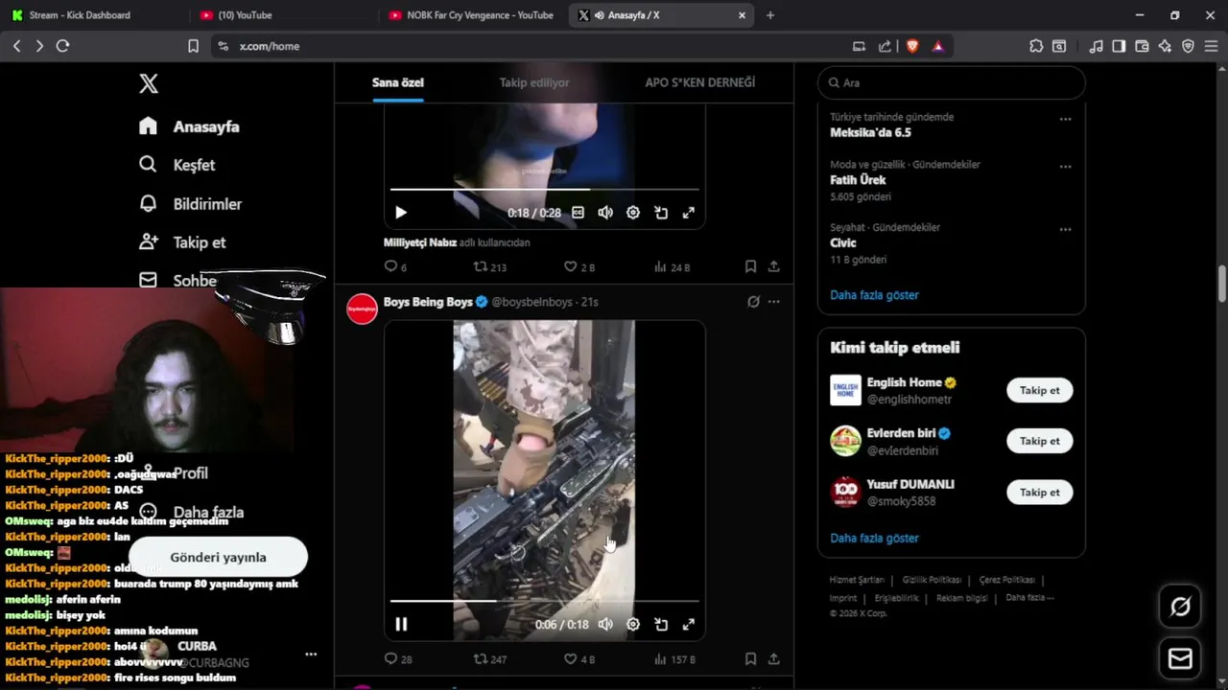
Task: Share the Boys Being Boys post
Action: [774, 659]
